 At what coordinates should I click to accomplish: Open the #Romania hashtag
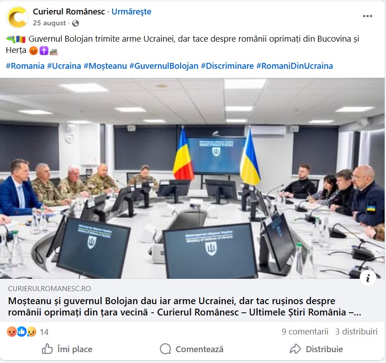(x=25, y=66)
